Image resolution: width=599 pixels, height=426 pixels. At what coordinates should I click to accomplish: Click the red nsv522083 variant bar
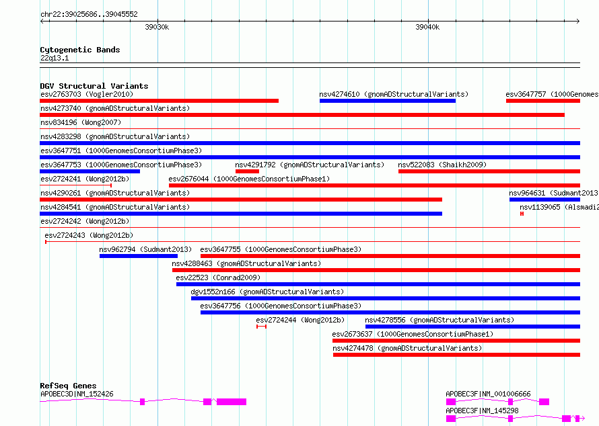pos(489,171)
